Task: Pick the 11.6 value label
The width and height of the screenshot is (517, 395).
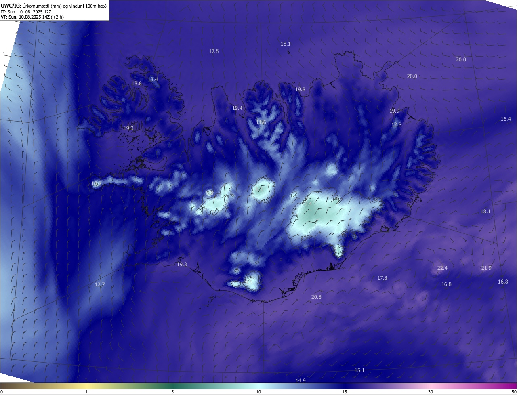Action: tap(261, 122)
